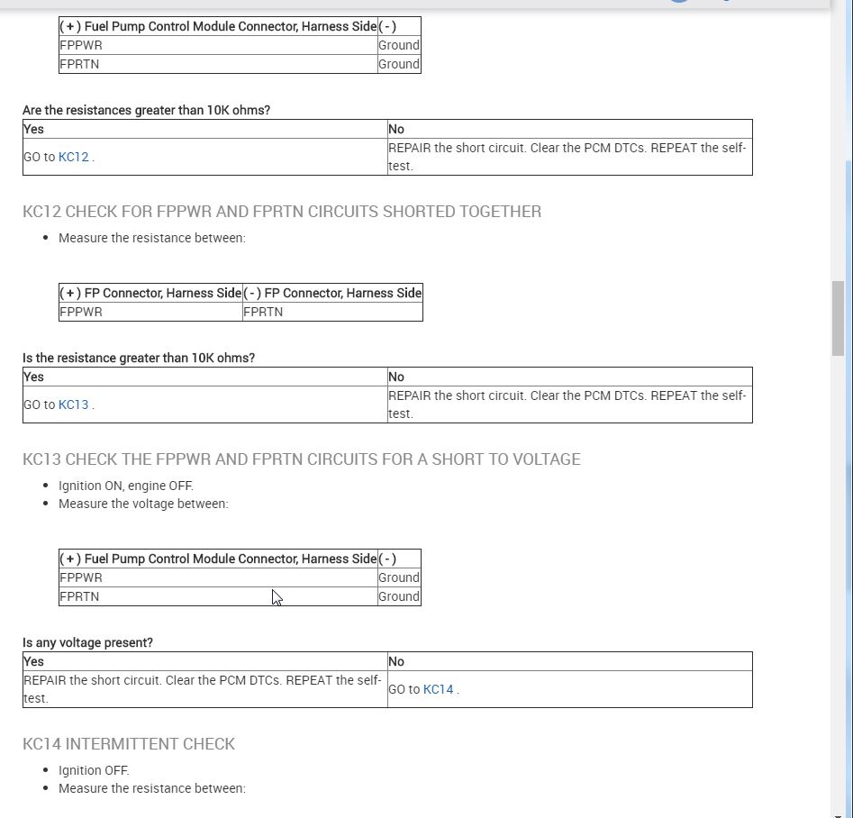This screenshot has width=853, height=818.
Task: Click the 'Is the resistance greater than 10K ohms?' text
Action: click(139, 358)
